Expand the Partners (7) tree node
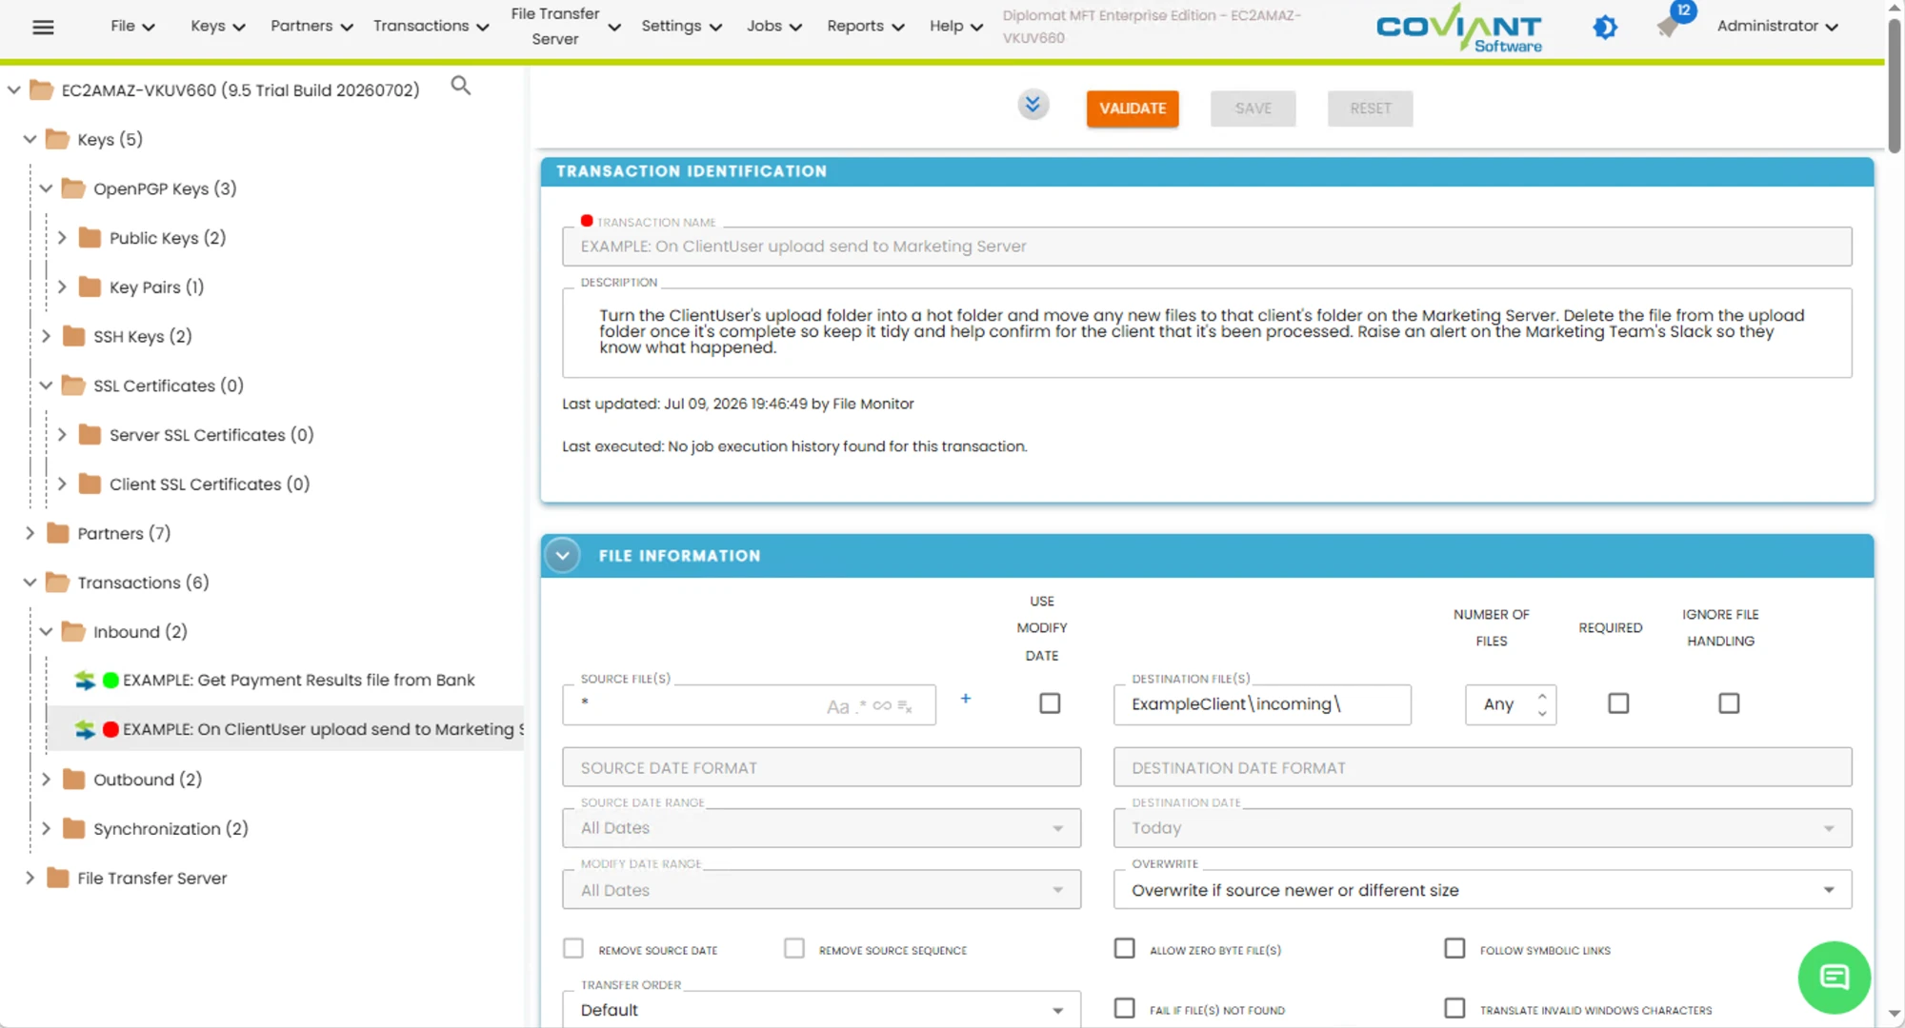Viewport: 1905px width, 1028px height. click(x=30, y=533)
